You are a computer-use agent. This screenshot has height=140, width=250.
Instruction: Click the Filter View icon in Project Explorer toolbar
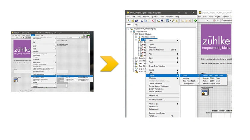[x=167, y=21]
